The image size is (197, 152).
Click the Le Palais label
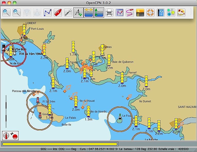pyautogui.click(x=71, y=118)
